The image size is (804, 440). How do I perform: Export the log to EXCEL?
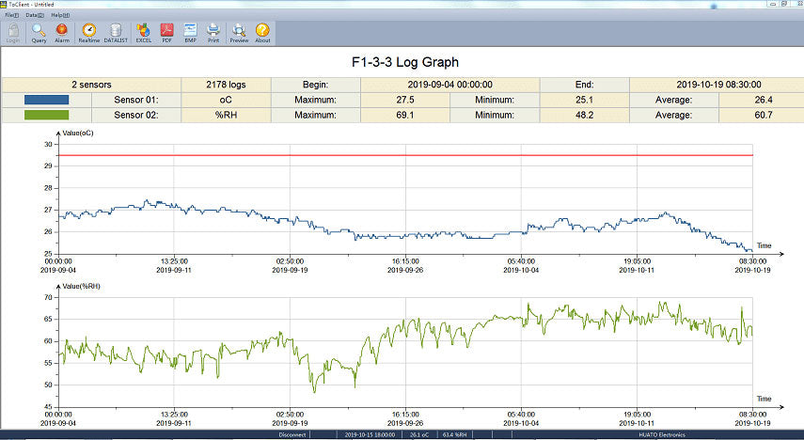143,32
